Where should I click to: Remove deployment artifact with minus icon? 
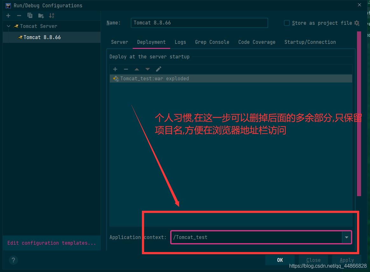click(126, 69)
